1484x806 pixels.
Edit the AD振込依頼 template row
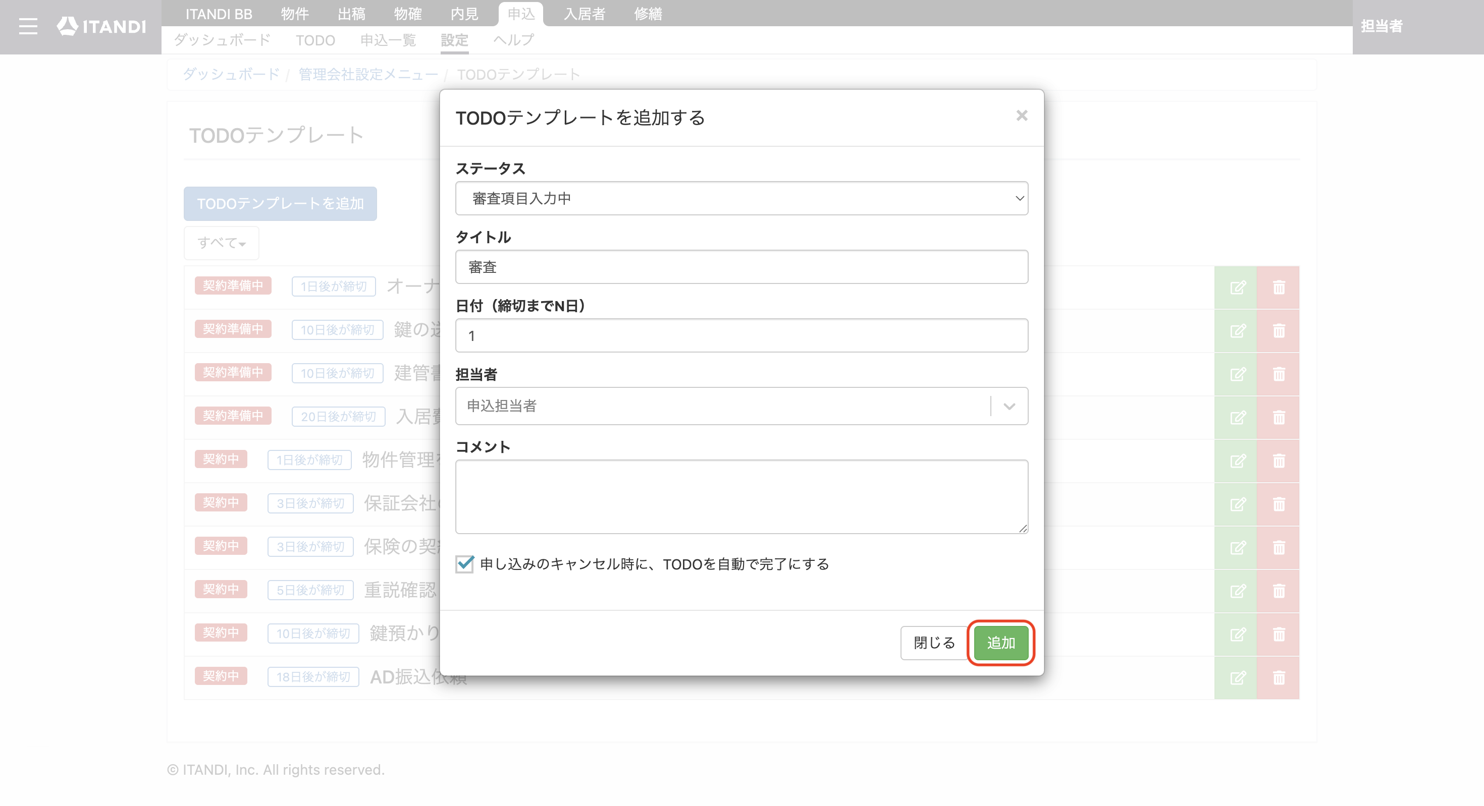pyautogui.click(x=1236, y=677)
